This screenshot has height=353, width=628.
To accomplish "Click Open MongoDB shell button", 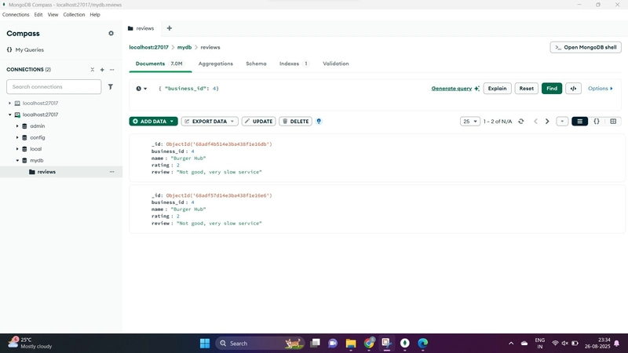I will [x=585, y=47].
